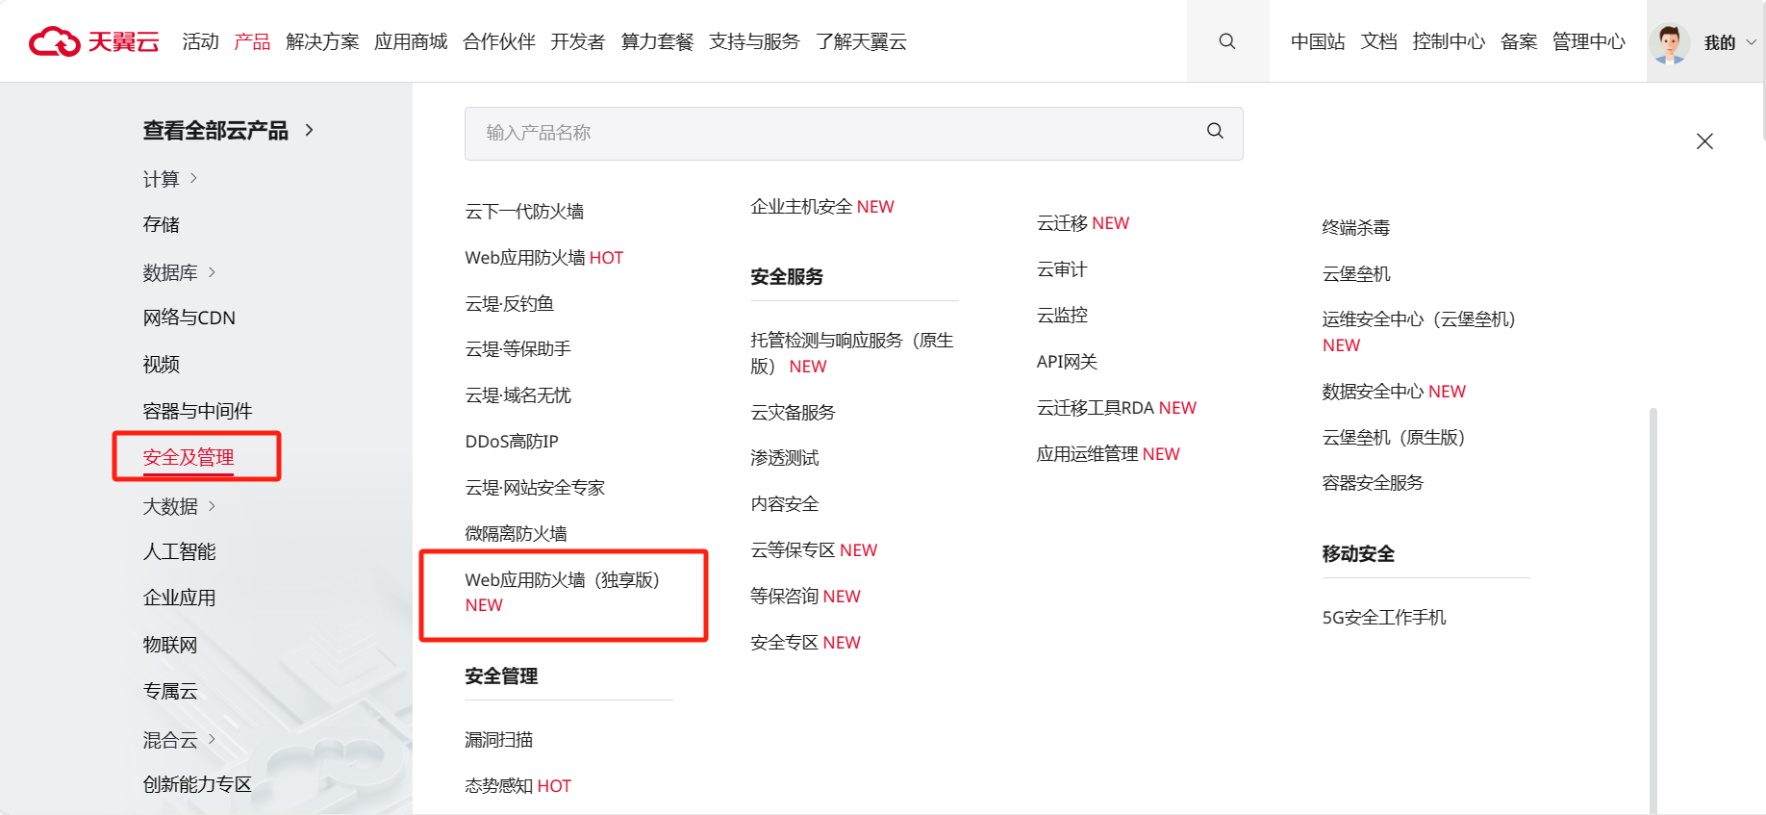The height and width of the screenshot is (815, 1766).
Task: Click the product search box magnifier icon
Action: (1216, 131)
